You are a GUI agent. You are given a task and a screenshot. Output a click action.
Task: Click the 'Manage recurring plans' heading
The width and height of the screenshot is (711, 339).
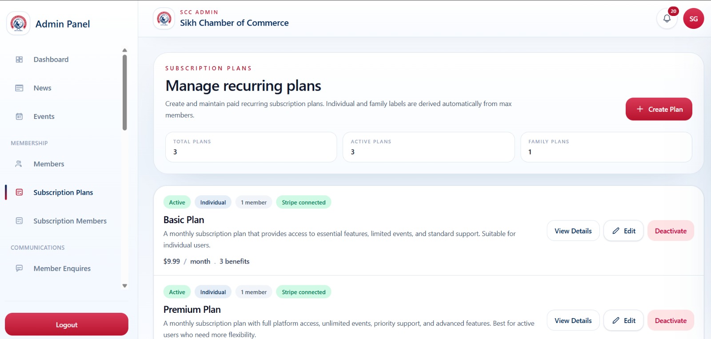click(x=243, y=86)
